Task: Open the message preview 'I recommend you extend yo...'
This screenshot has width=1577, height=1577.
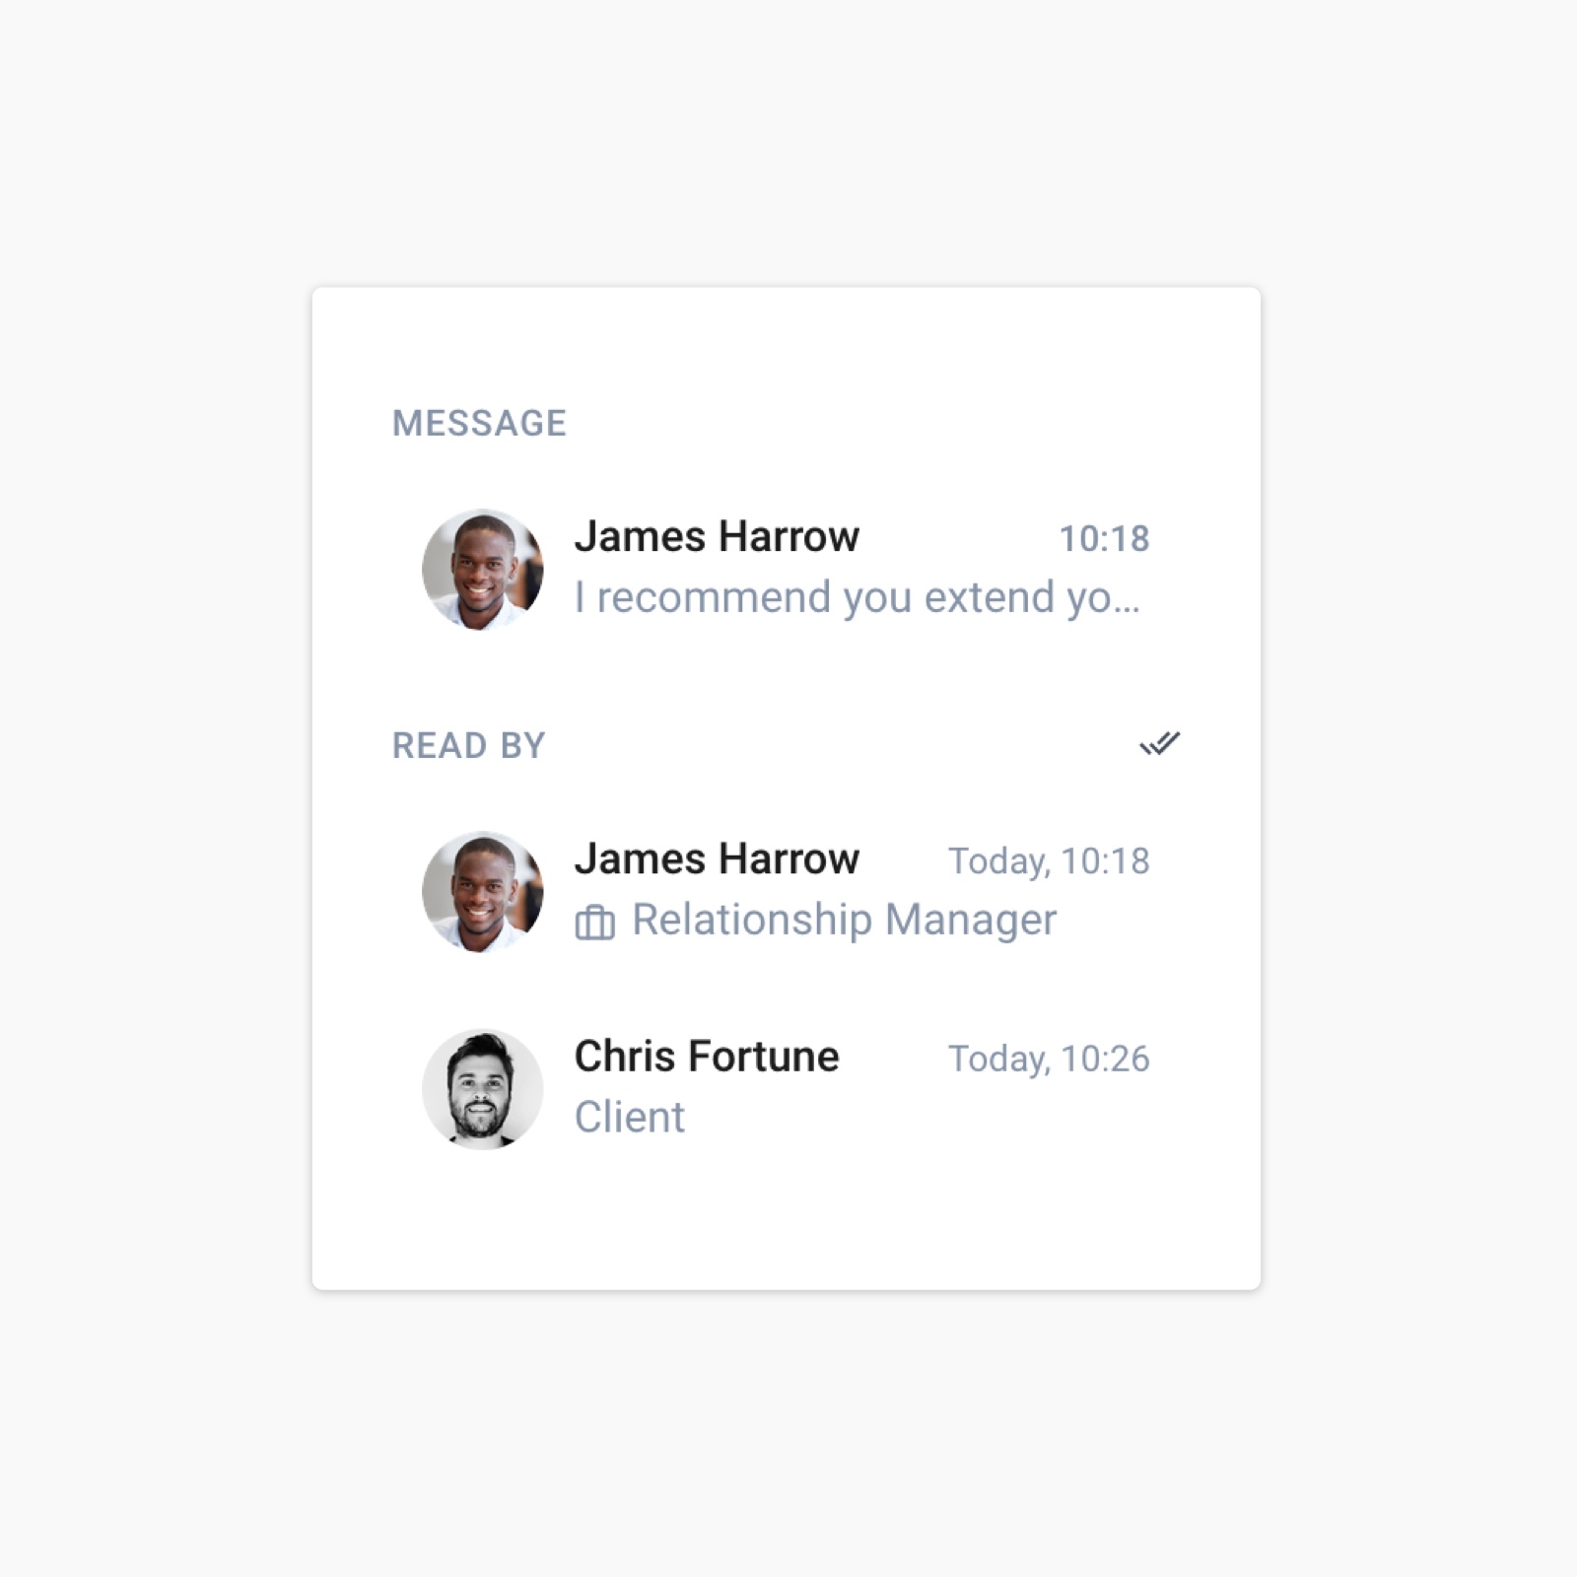Action: coord(857,598)
